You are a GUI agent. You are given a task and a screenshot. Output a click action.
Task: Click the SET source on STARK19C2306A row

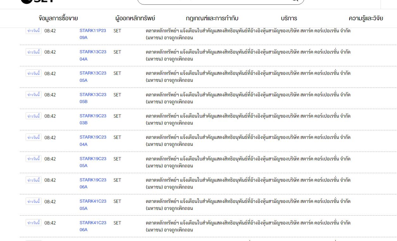[117, 180]
